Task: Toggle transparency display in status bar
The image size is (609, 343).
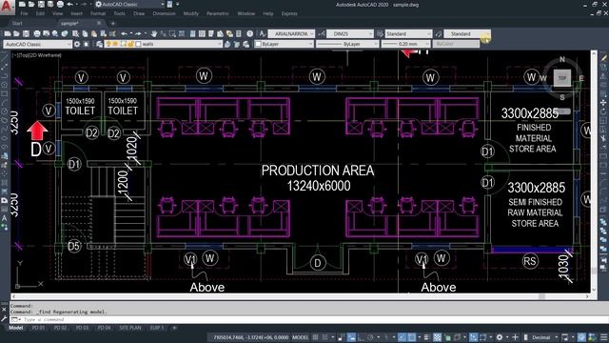Action: (x=438, y=337)
